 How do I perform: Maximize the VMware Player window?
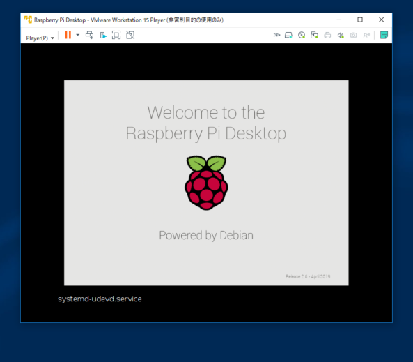[360, 20]
